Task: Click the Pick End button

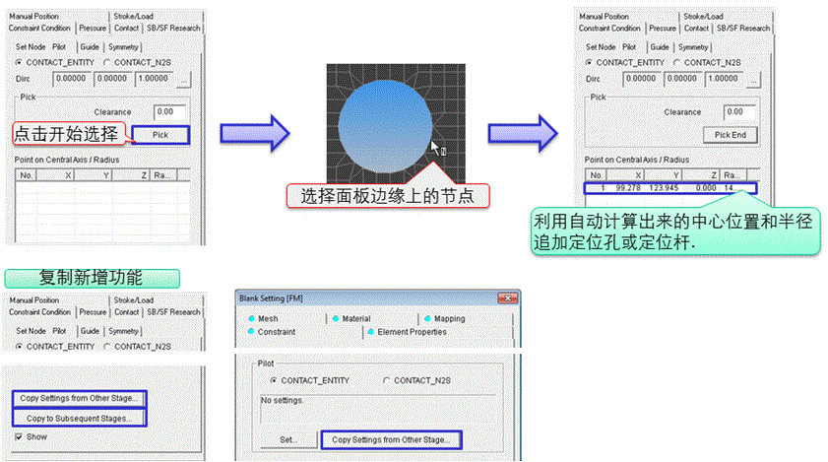Action: [x=730, y=134]
